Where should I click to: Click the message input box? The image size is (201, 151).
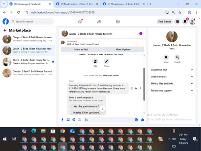pyautogui.click(x=109, y=120)
